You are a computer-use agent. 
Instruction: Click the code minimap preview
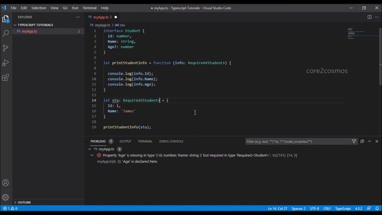[x=362, y=33]
